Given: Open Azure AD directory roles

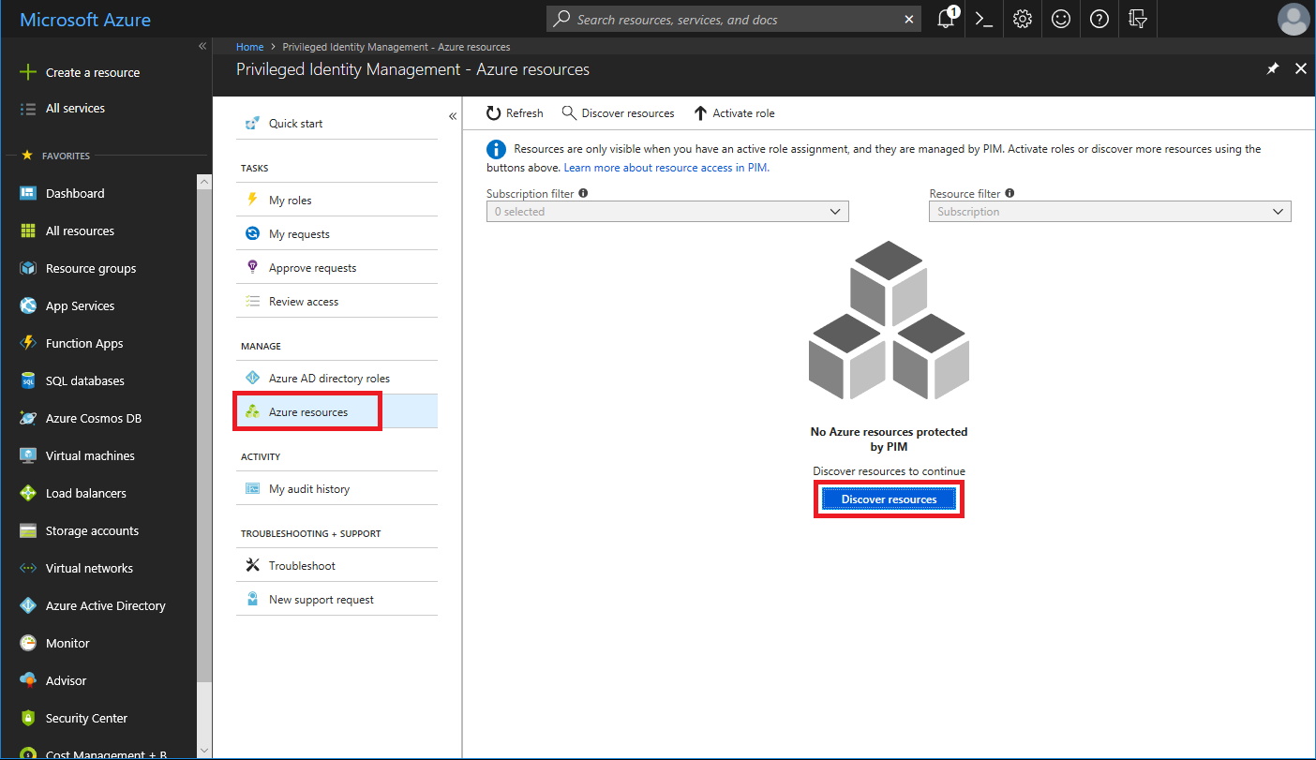Looking at the screenshot, I should click(x=329, y=379).
